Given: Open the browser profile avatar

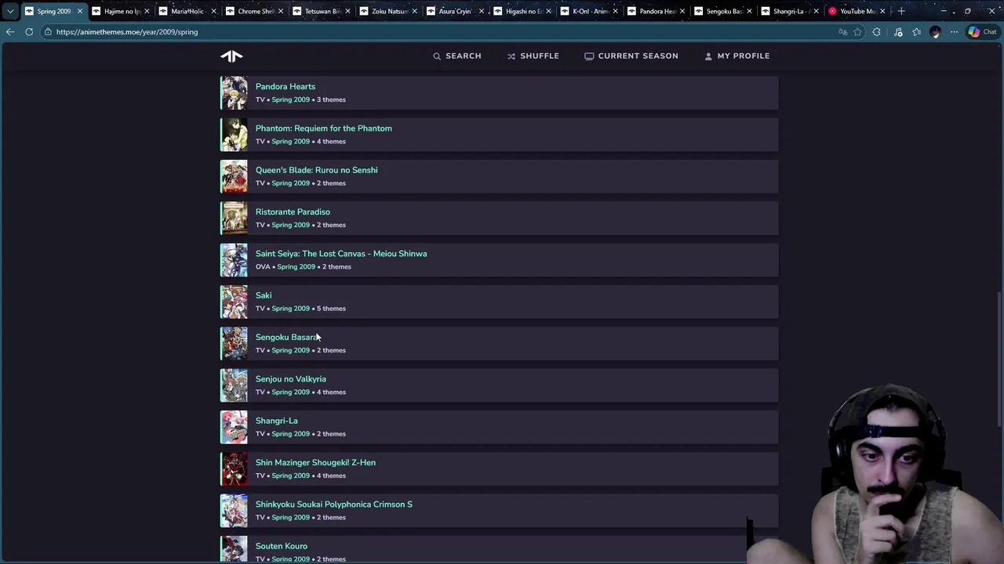Looking at the screenshot, I should [935, 32].
